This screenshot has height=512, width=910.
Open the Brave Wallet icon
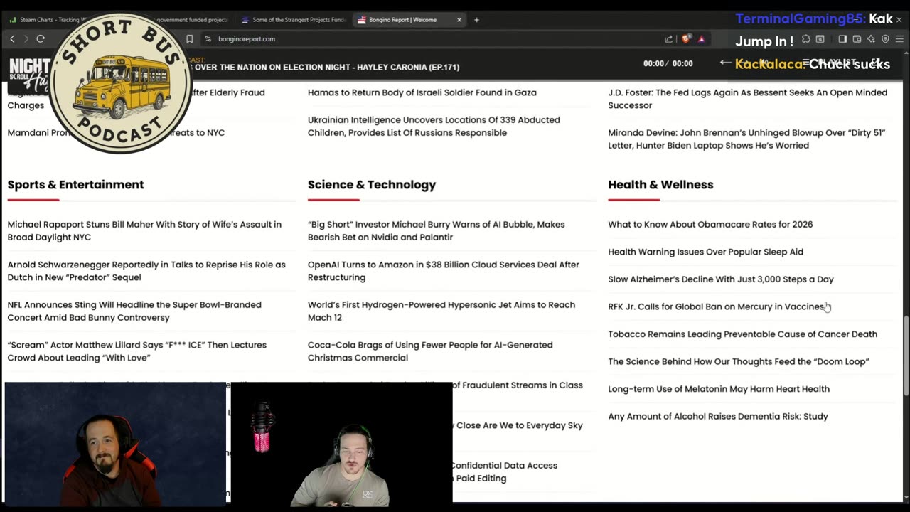coord(857,39)
